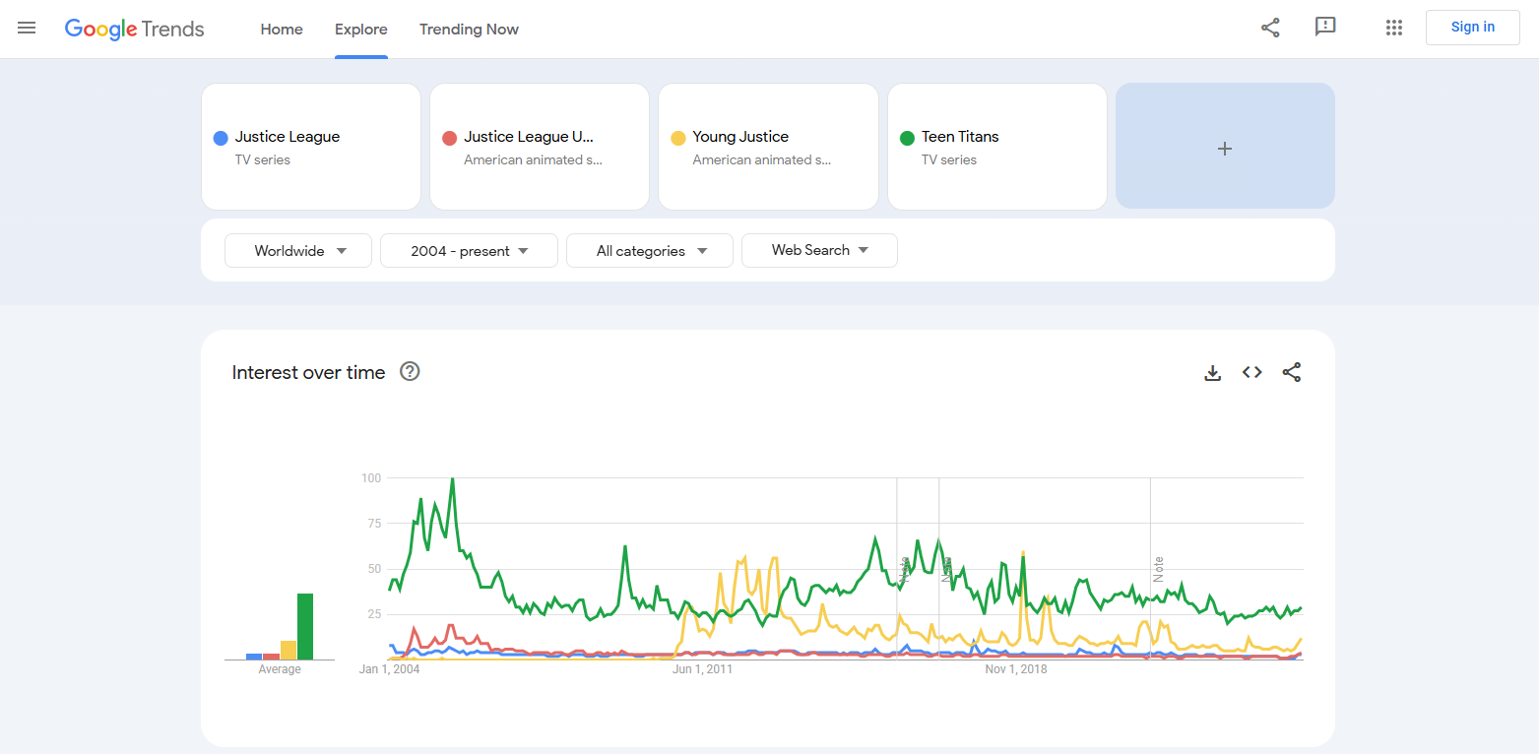
Task: Add a comparison term with plus
Action: point(1225,148)
